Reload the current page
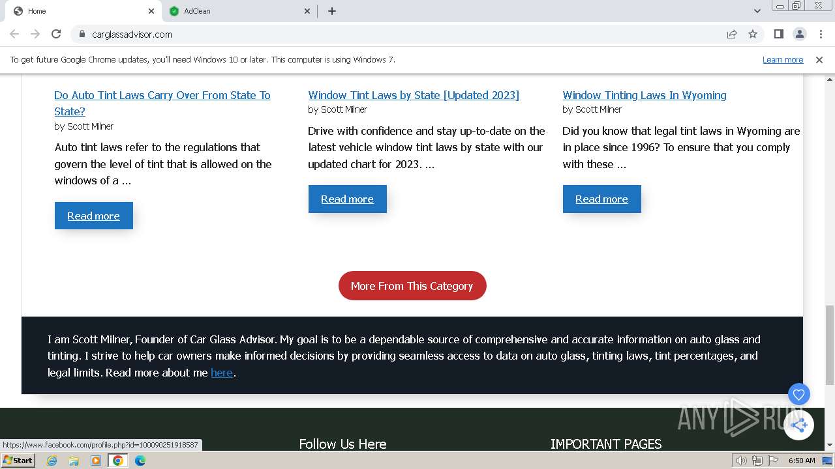Image resolution: width=835 pixels, height=469 pixels. coord(56,34)
